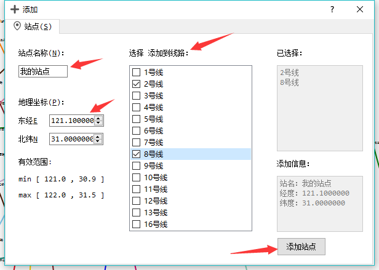Click the 站点名称 input field
The image size is (379, 270).
click(x=43, y=71)
